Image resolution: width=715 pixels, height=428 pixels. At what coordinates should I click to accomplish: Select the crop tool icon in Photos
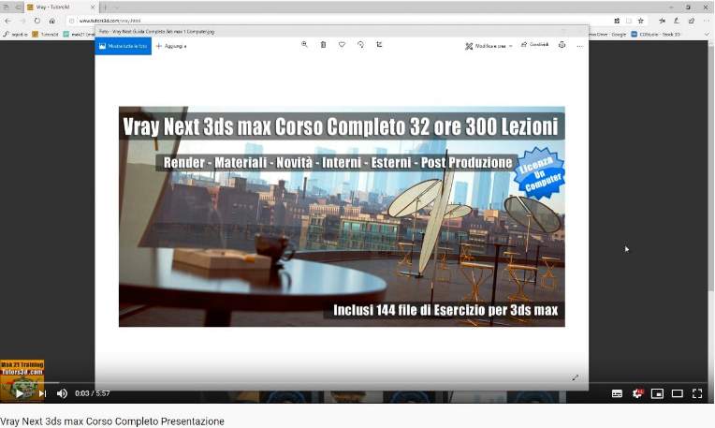379,45
